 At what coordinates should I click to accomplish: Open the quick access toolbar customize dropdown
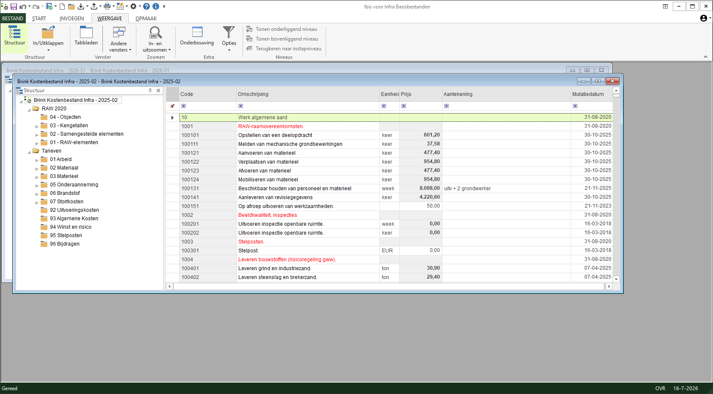coord(164,6)
